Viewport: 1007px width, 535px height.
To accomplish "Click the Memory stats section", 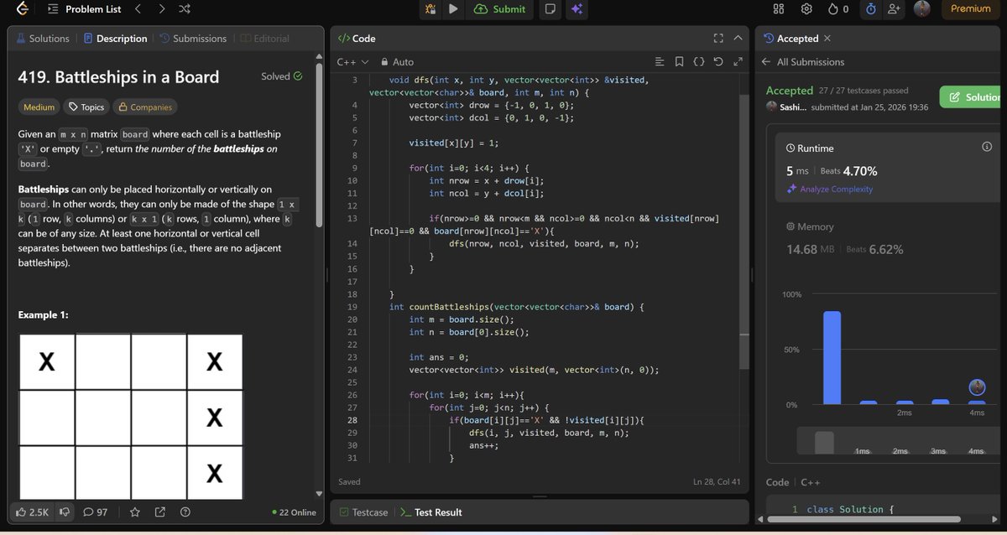I will (888, 239).
